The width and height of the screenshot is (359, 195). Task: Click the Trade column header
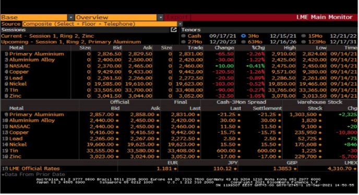195,48
